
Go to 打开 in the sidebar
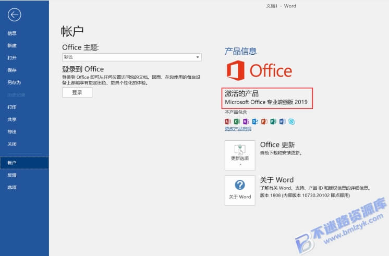click(x=12, y=58)
